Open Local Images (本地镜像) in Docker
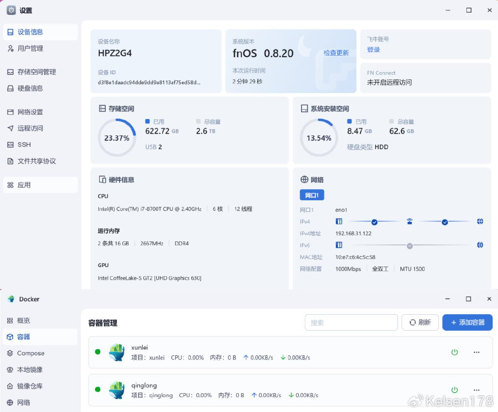The width and height of the screenshot is (498, 412). pos(30,370)
